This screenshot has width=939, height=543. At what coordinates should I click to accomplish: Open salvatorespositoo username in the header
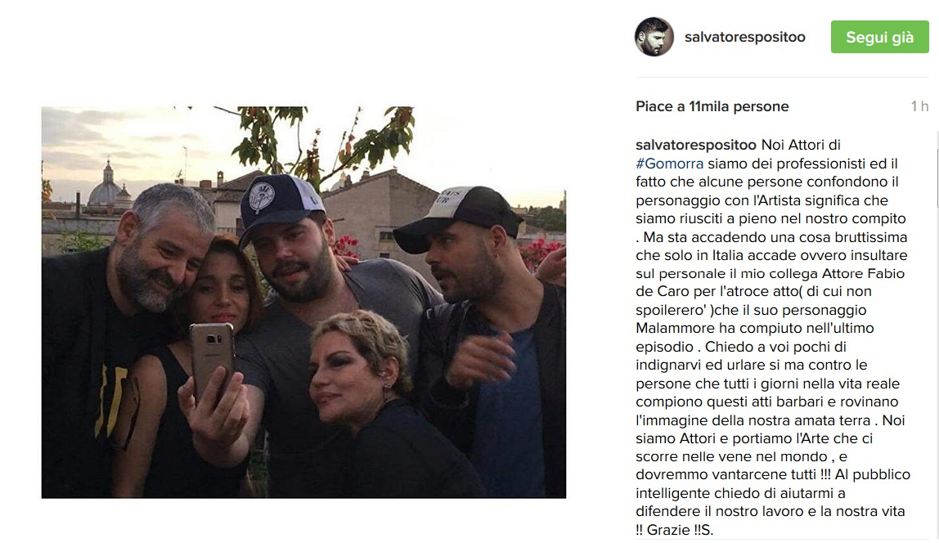(x=744, y=37)
